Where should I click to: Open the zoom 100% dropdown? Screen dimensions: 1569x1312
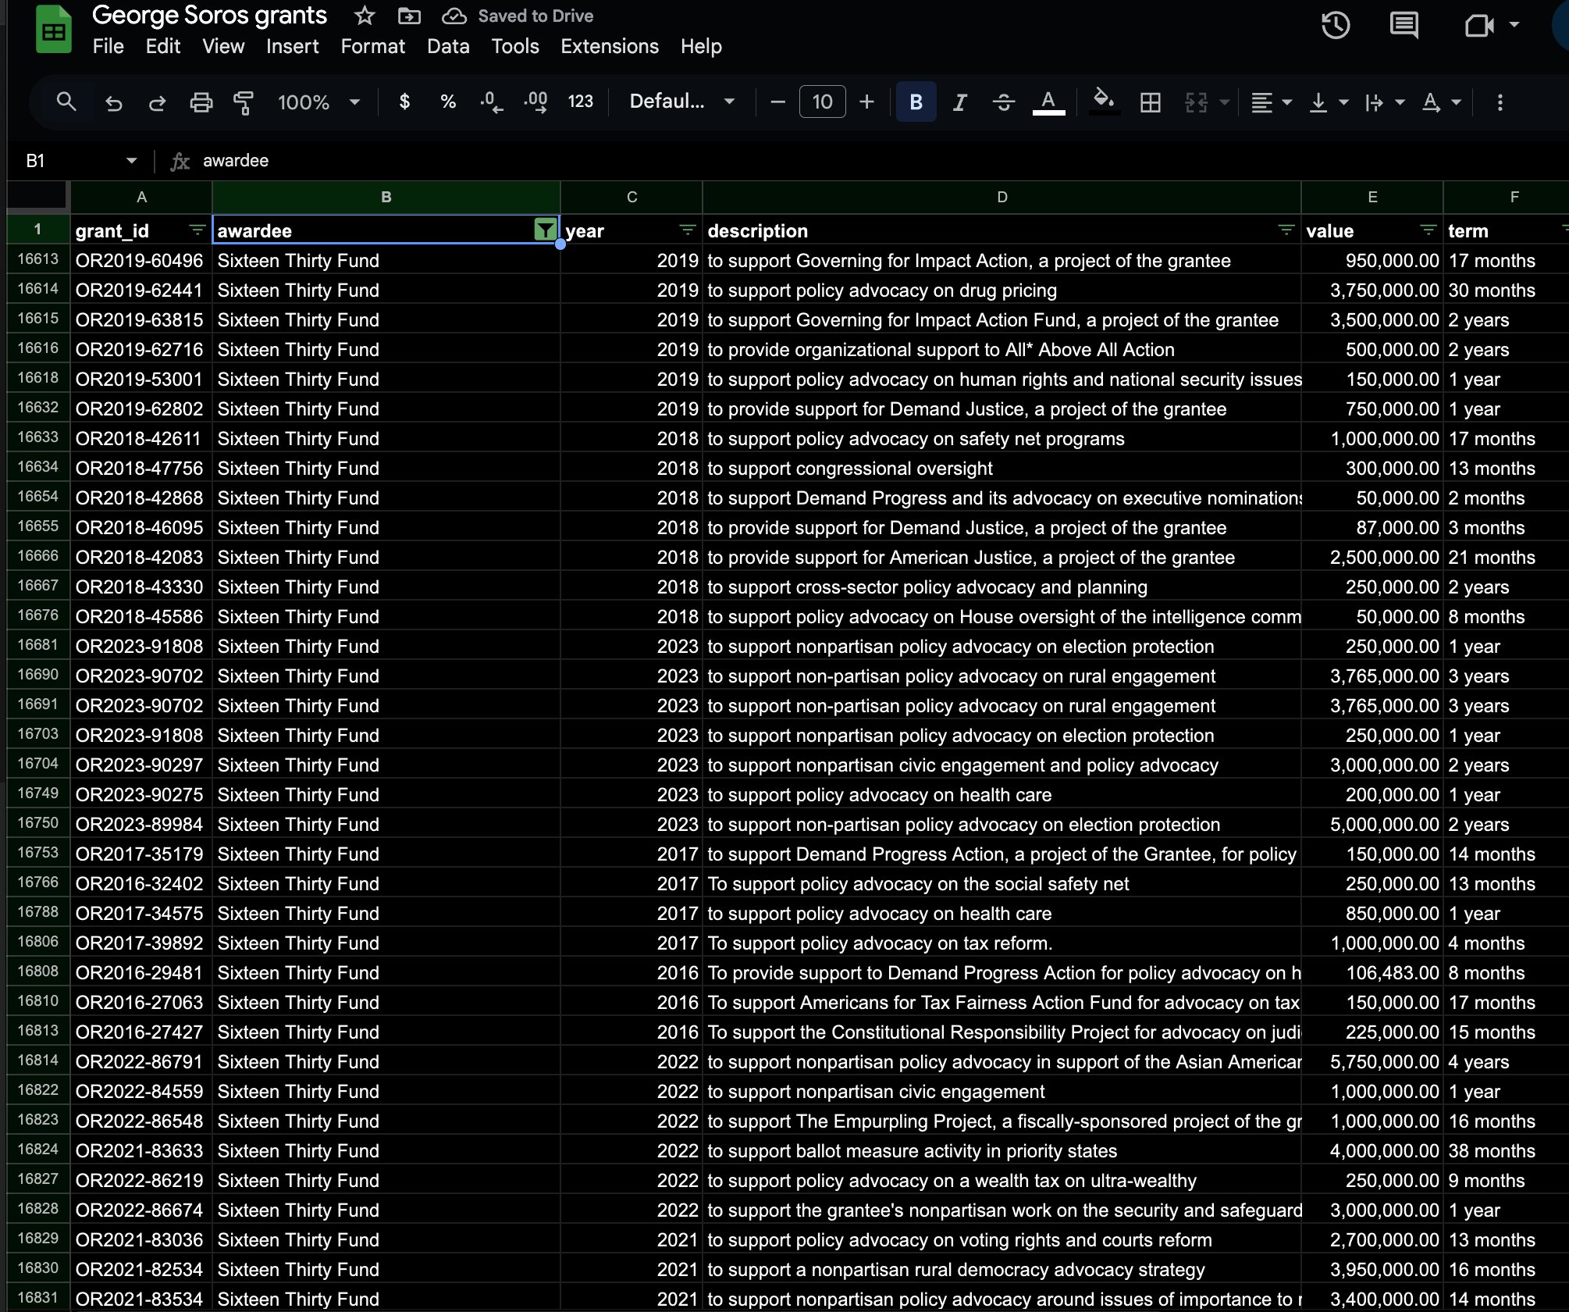[318, 102]
